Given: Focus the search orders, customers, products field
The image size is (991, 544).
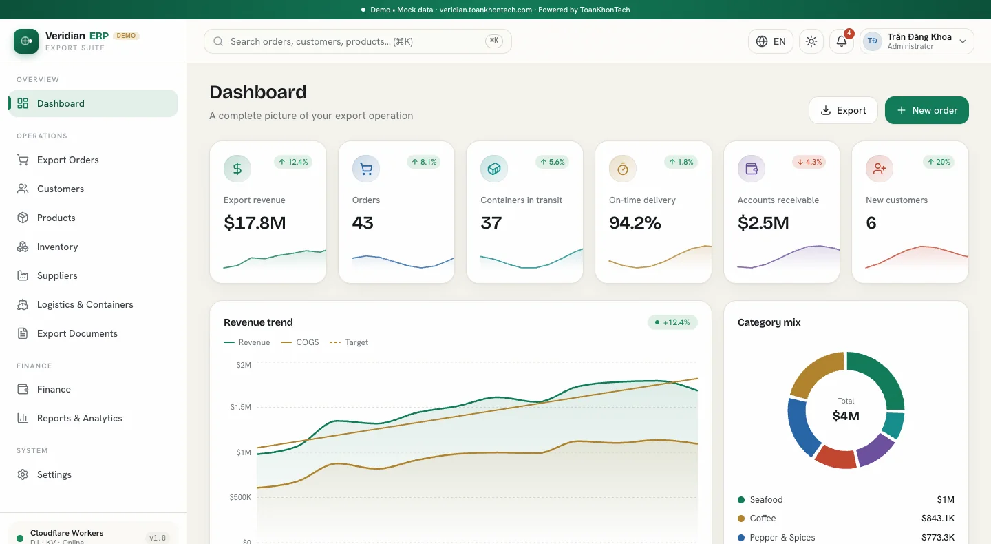Looking at the screenshot, I should [358, 41].
